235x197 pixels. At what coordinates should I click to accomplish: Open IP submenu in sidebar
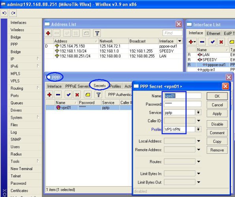tap(24, 59)
